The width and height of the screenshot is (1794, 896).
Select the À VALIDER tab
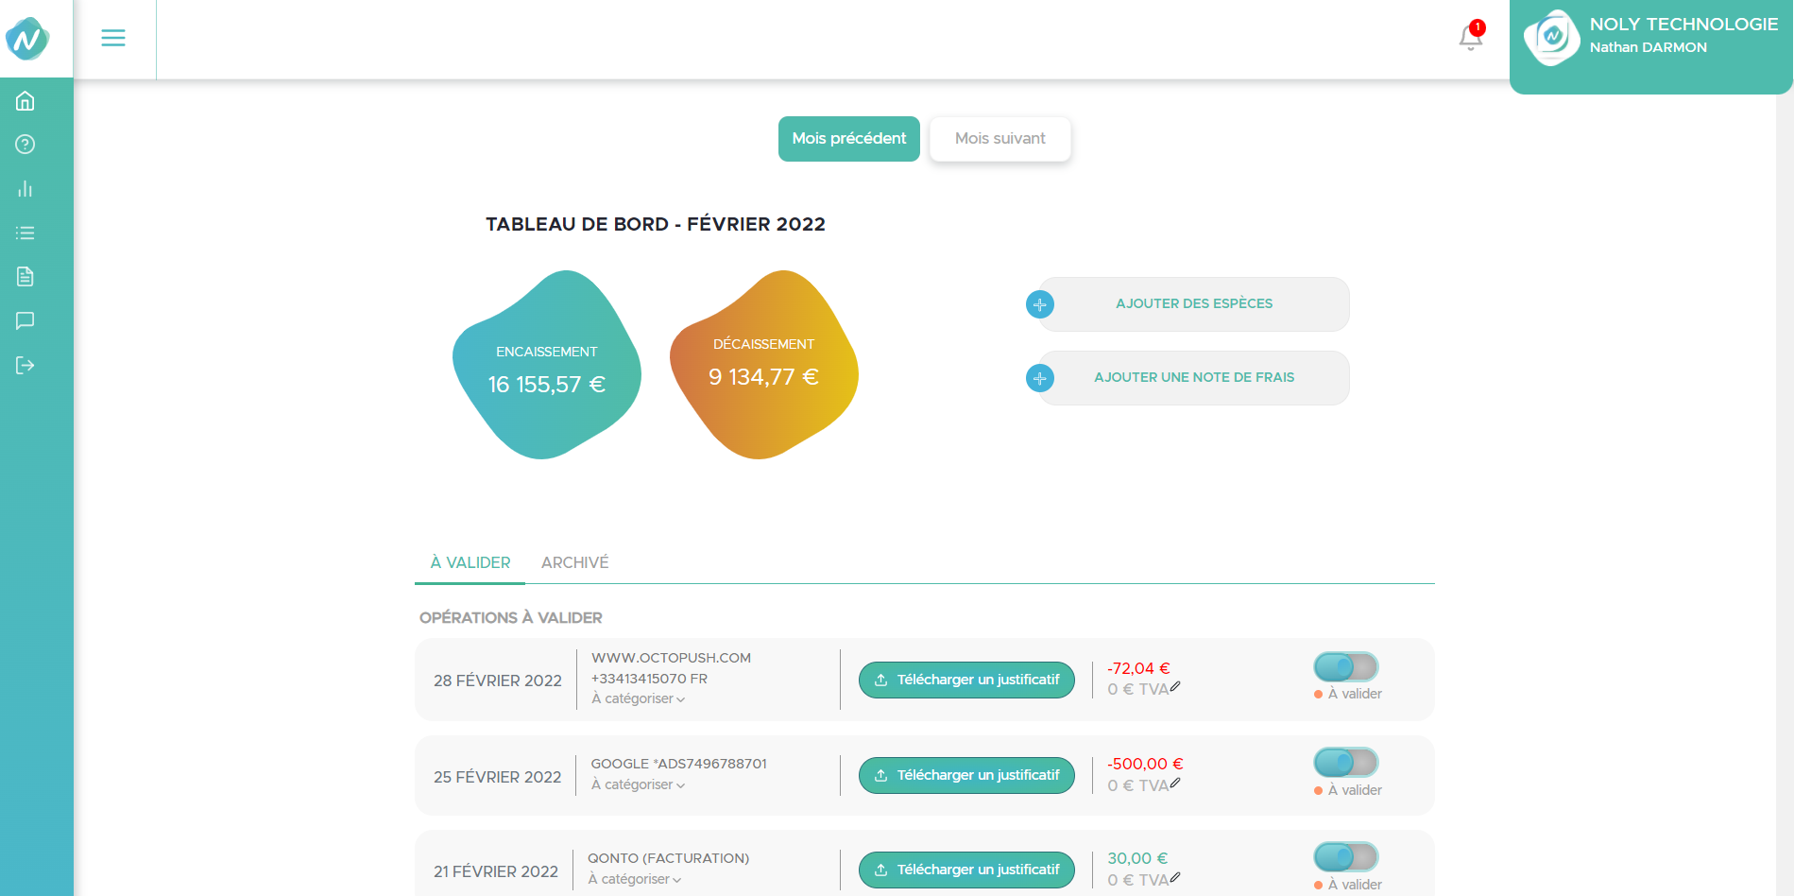469,561
